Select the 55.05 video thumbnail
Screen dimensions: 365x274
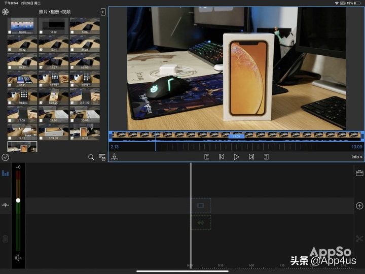(x=85, y=61)
